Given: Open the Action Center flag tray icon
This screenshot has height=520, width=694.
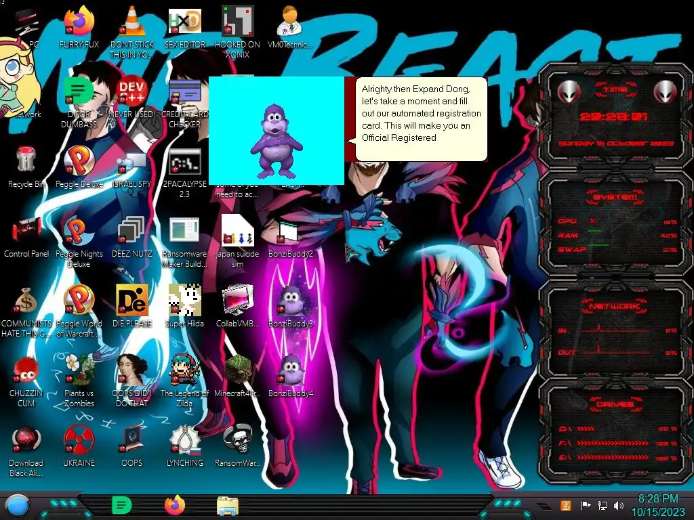Looking at the screenshot, I should (x=586, y=505).
